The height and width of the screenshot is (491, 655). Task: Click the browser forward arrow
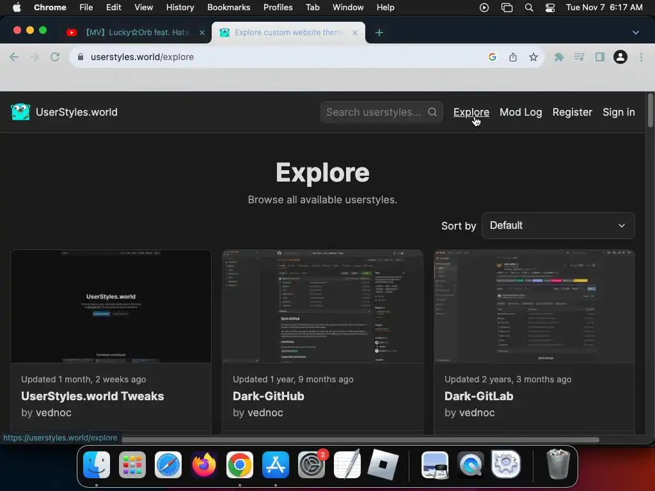pyautogui.click(x=35, y=57)
